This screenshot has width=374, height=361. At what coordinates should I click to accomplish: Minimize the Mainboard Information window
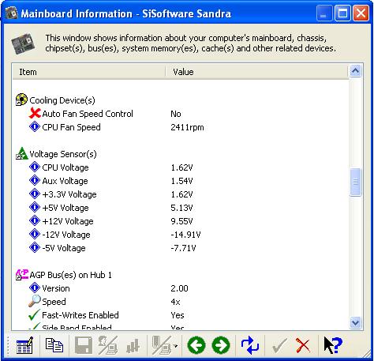[x=324, y=13]
